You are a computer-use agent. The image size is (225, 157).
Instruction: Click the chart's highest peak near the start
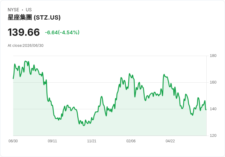point(25,61)
